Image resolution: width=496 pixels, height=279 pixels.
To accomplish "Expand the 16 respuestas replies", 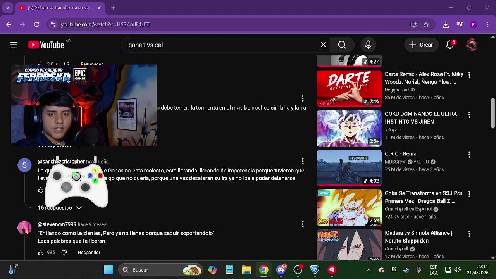I will 60,208.
